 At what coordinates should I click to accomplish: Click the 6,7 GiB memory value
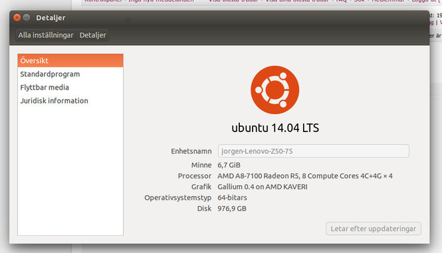pos(229,165)
